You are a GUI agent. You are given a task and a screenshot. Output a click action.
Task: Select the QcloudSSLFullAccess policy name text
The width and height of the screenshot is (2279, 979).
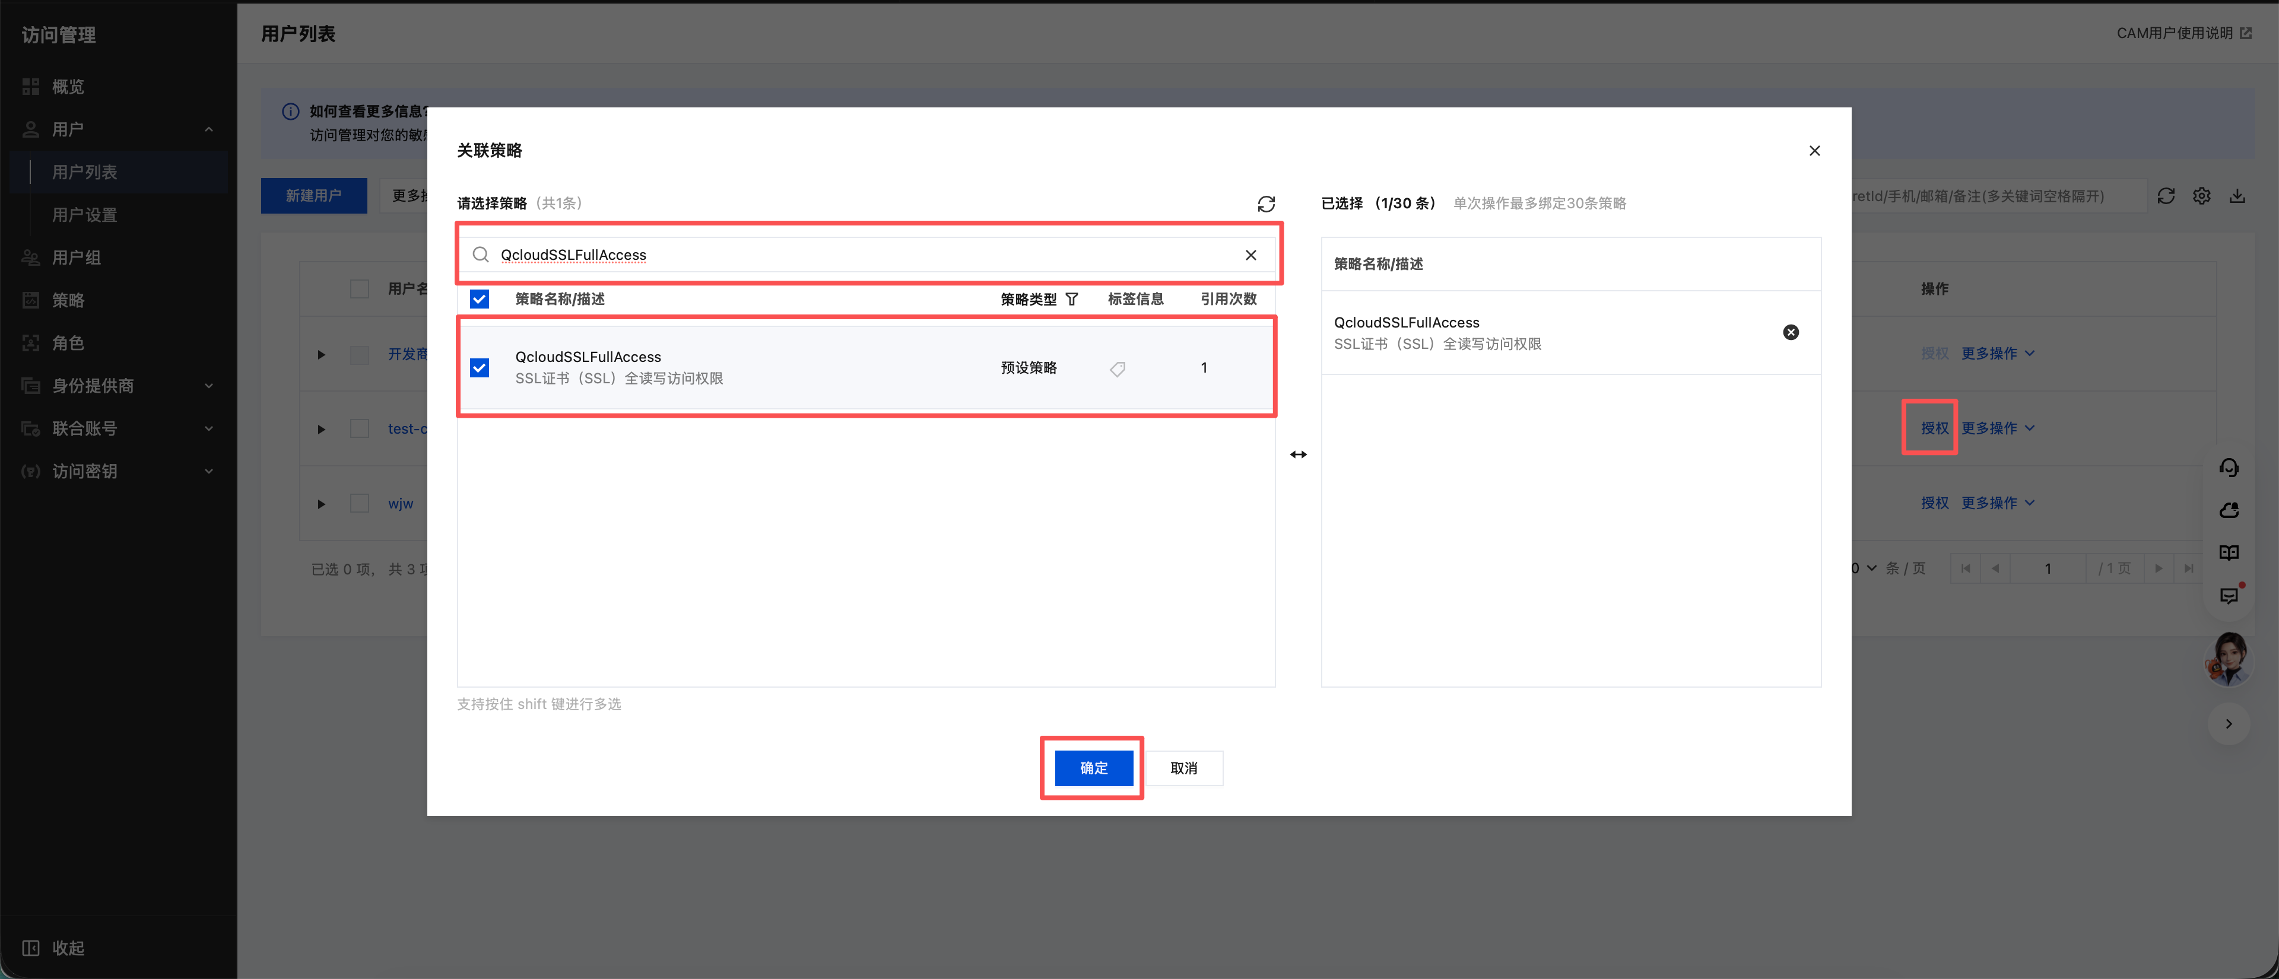coord(588,357)
